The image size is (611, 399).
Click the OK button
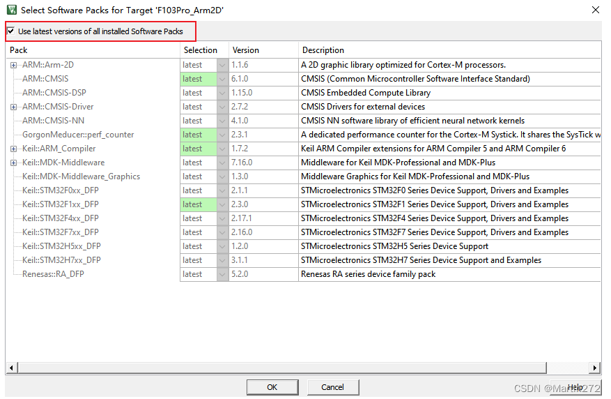point(272,387)
